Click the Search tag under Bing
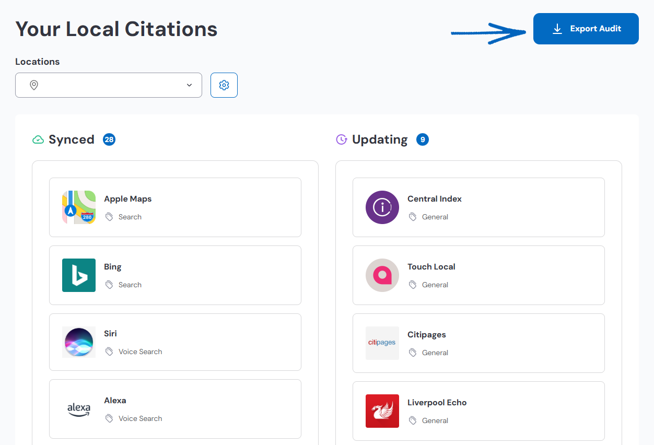The height and width of the screenshot is (445, 654). (130, 285)
